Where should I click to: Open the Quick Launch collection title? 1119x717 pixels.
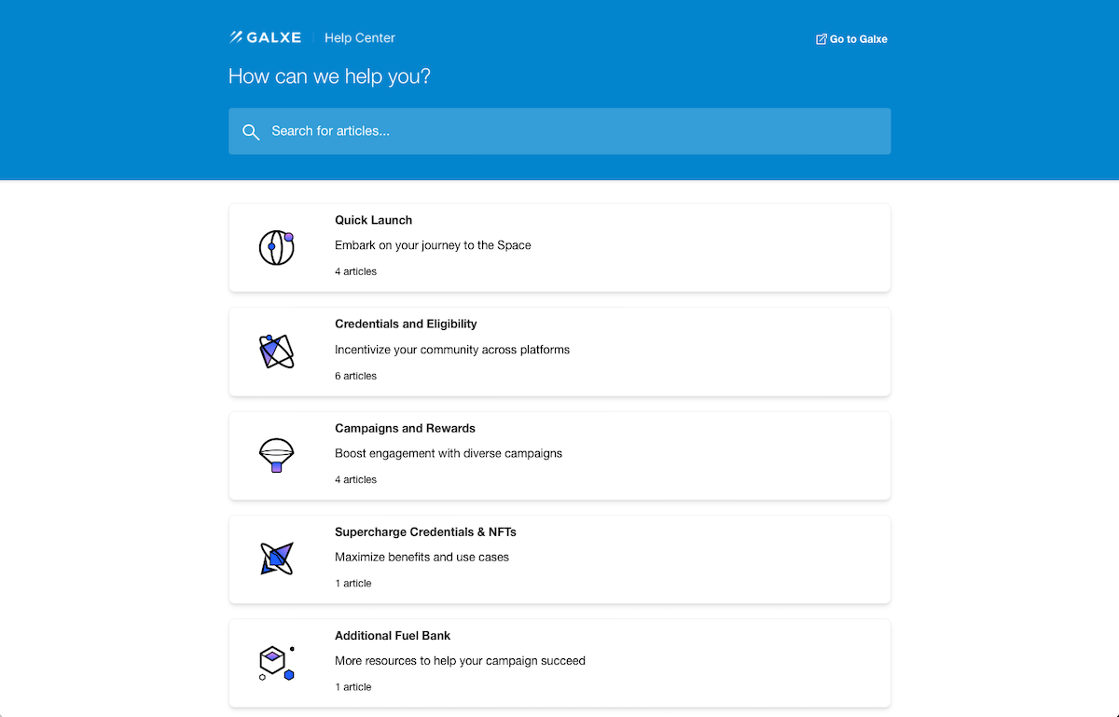click(373, 220)
